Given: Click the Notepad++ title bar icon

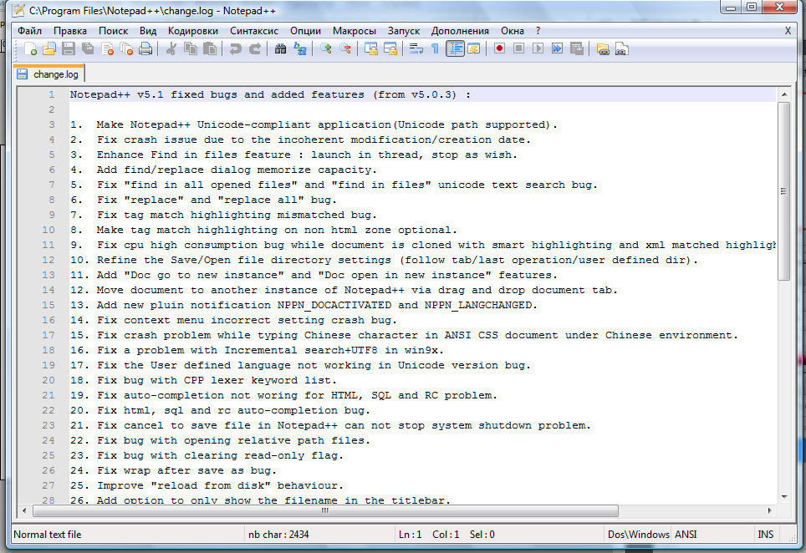Looking at the screenshot, I should tap(19, 10).
